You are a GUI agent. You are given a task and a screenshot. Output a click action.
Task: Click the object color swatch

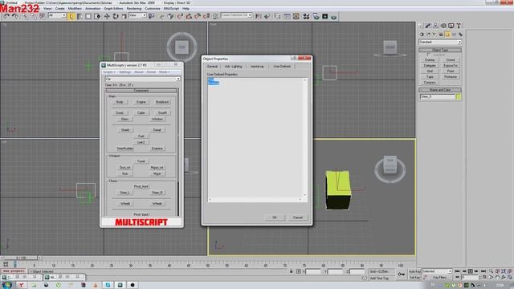[x=459, y=96]
